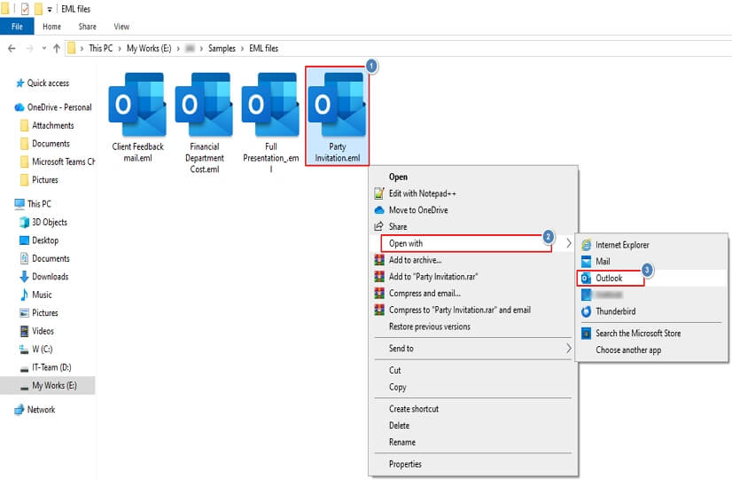Open Attachments folder in sidebar
The width and height of the screenshot is (732, 480).
click(53, 126)
